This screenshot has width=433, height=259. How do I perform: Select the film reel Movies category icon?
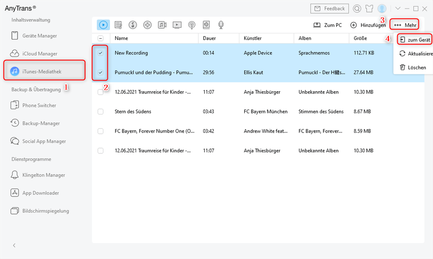click(148, 25)
